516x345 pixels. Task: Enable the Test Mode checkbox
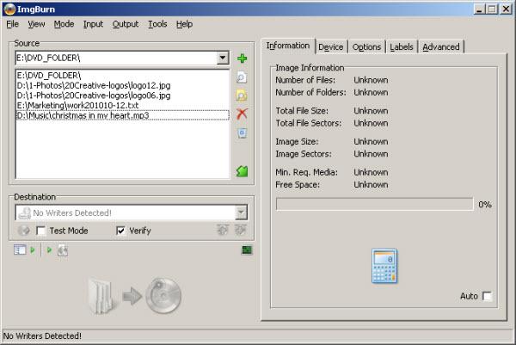coord(40,231)
